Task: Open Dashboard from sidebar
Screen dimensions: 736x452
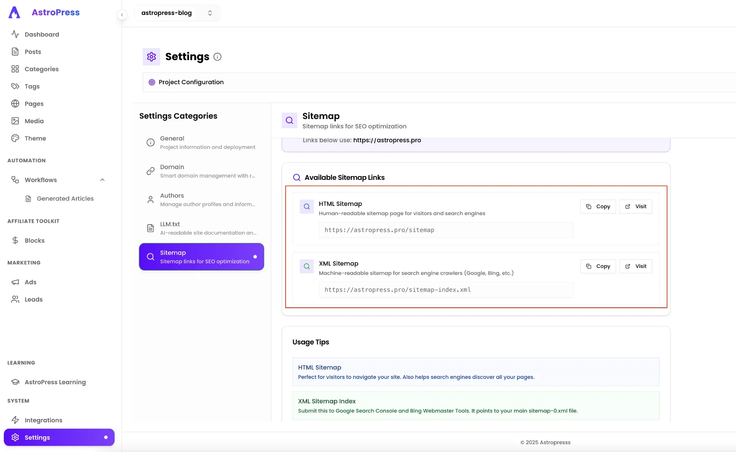Action: tap(41, 34)
